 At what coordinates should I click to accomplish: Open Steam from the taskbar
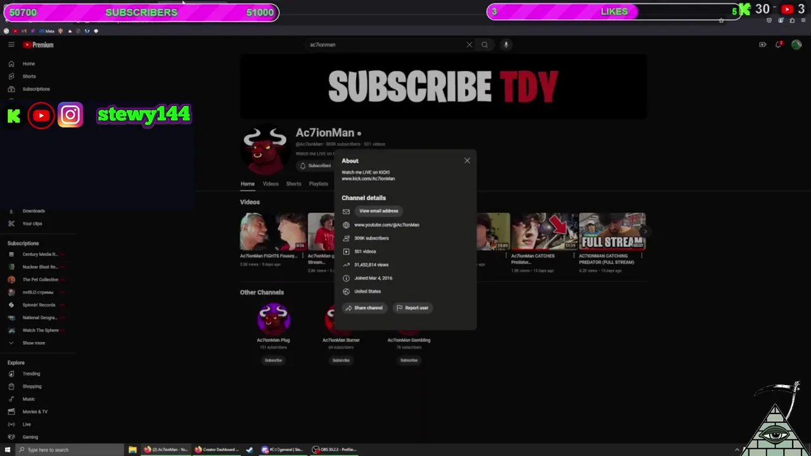tap(249, 450)
